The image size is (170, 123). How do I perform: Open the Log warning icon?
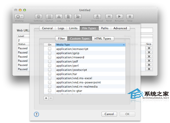(x=59, y=17)
